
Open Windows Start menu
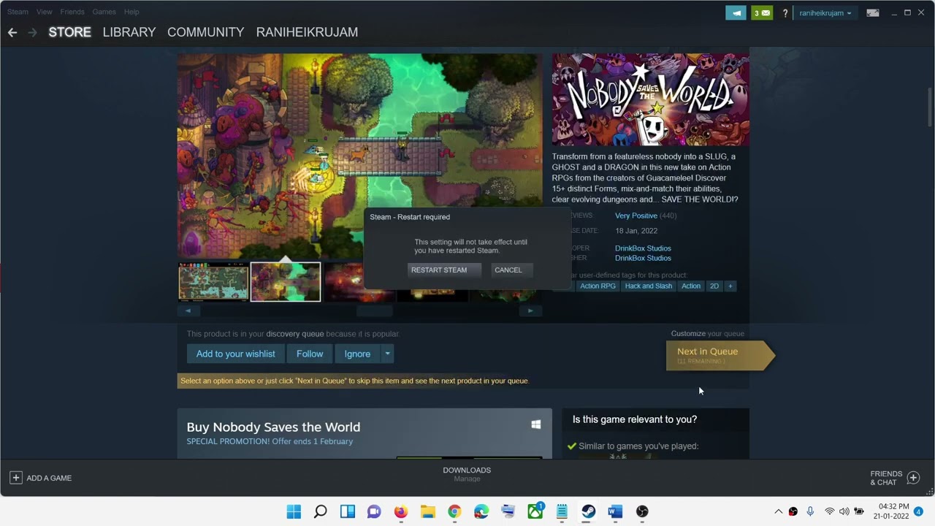[294, 511]
